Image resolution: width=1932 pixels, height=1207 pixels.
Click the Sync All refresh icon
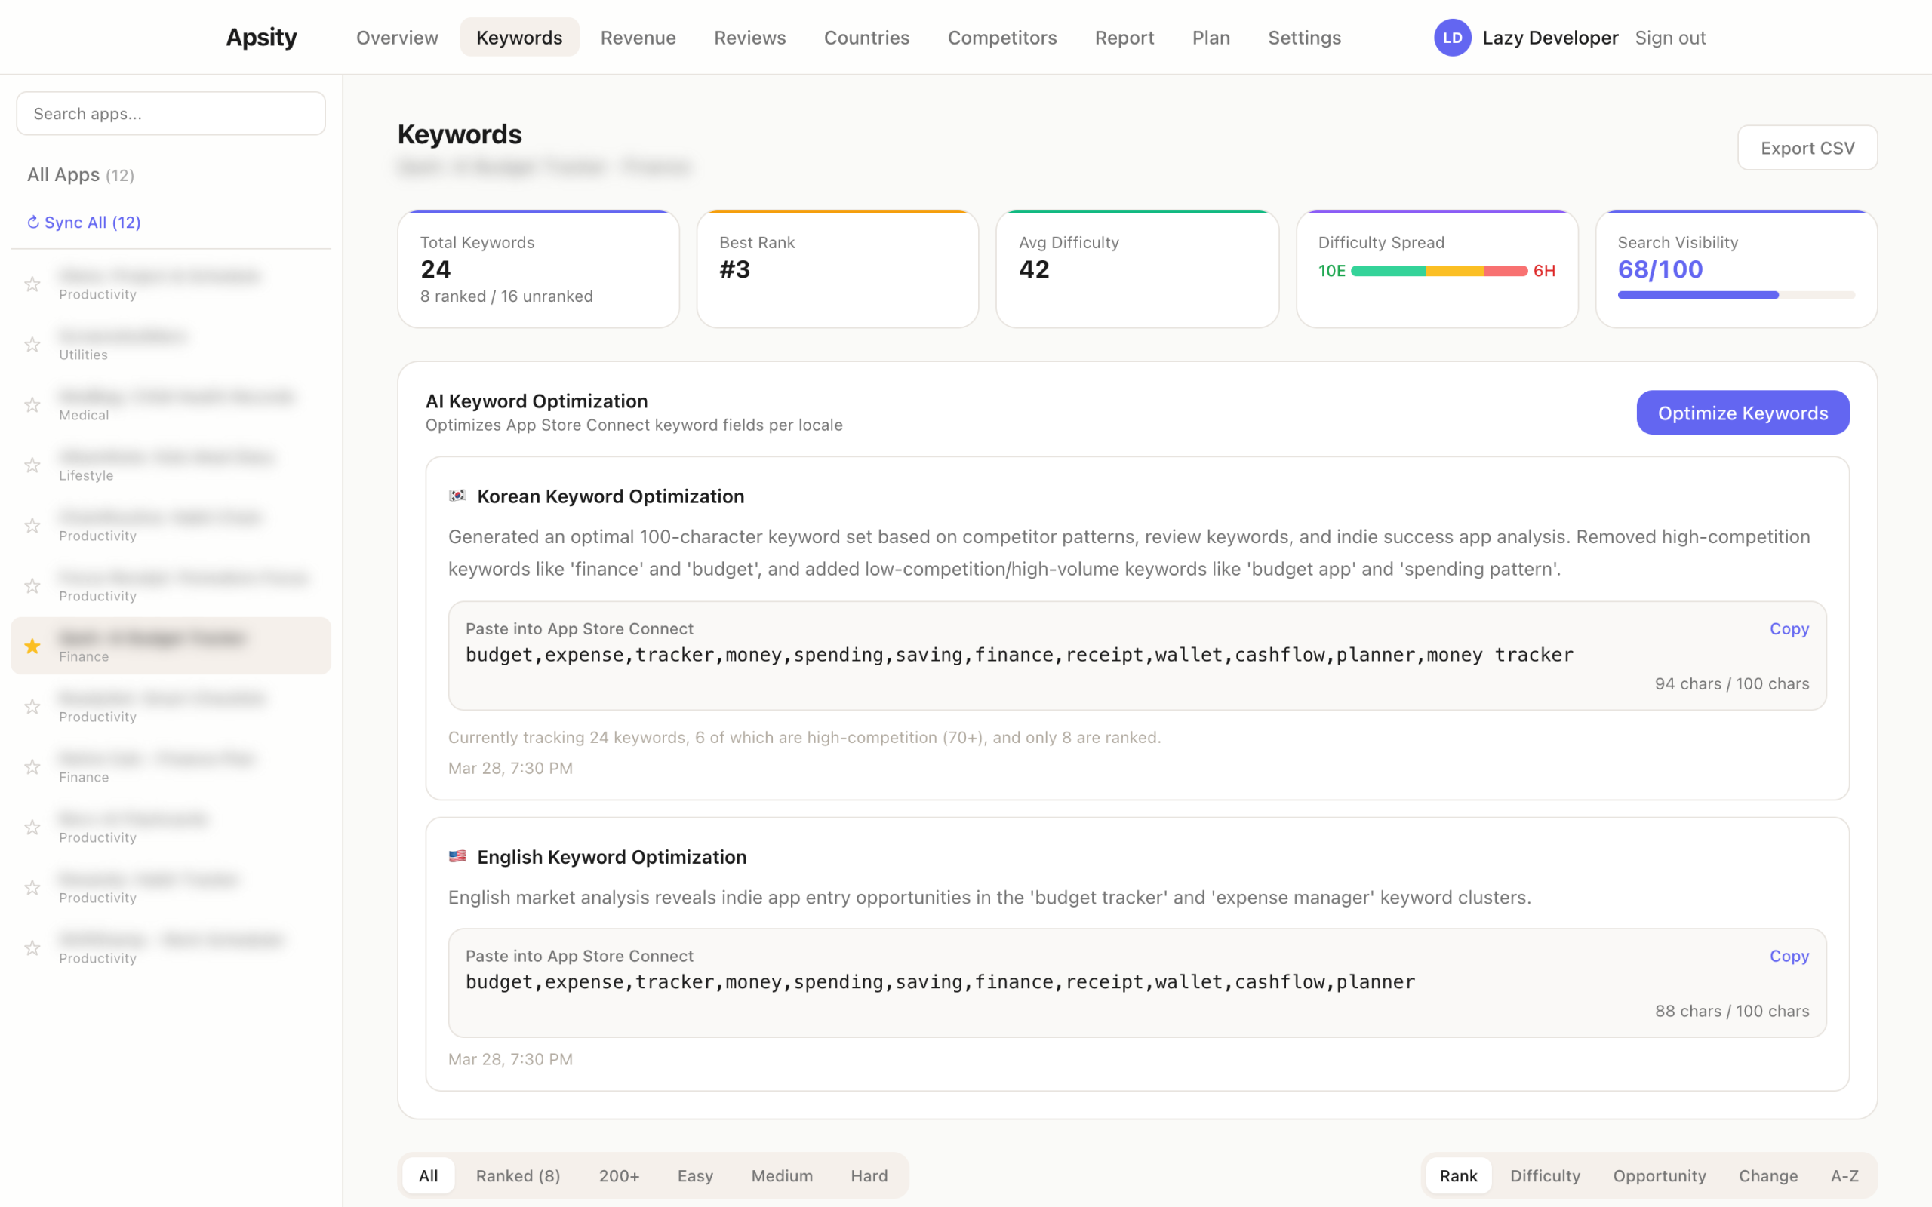pos(33,222)
